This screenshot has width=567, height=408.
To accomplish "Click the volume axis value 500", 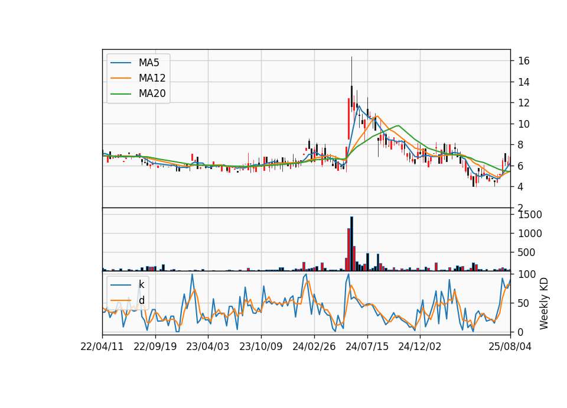I will click(526, 252).
